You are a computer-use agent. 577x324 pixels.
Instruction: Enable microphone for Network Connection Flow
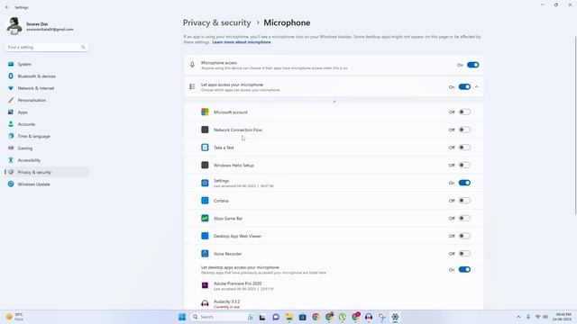click(464, 130)
